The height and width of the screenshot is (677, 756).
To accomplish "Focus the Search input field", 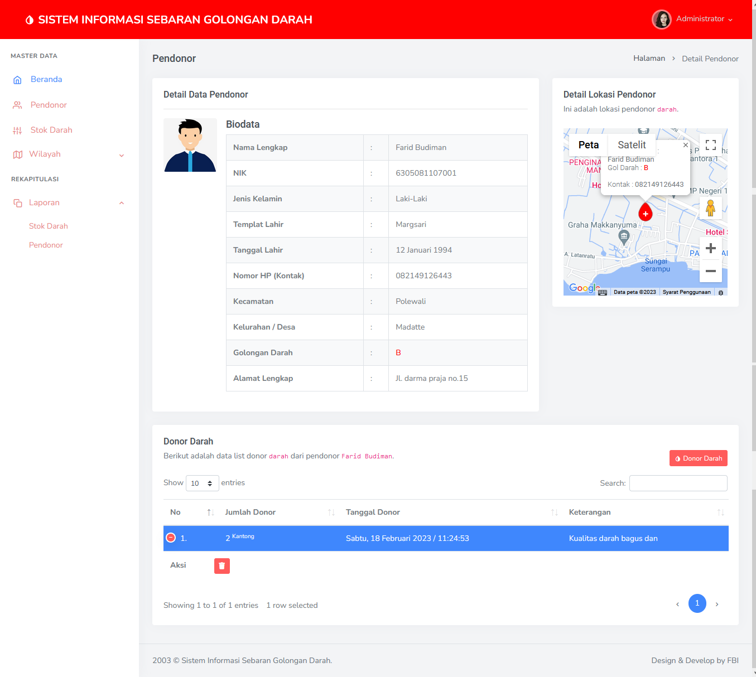I will tap(678, 483).
